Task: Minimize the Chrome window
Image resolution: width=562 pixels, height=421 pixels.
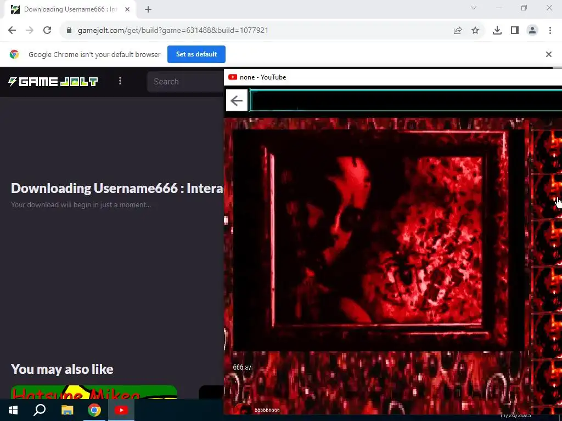Action: pyautogui.click(x=498, y=8)
